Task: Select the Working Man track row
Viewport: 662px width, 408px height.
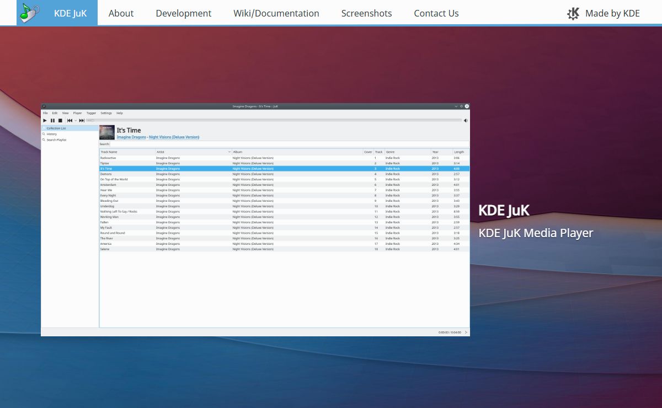Action: point(285,217)
